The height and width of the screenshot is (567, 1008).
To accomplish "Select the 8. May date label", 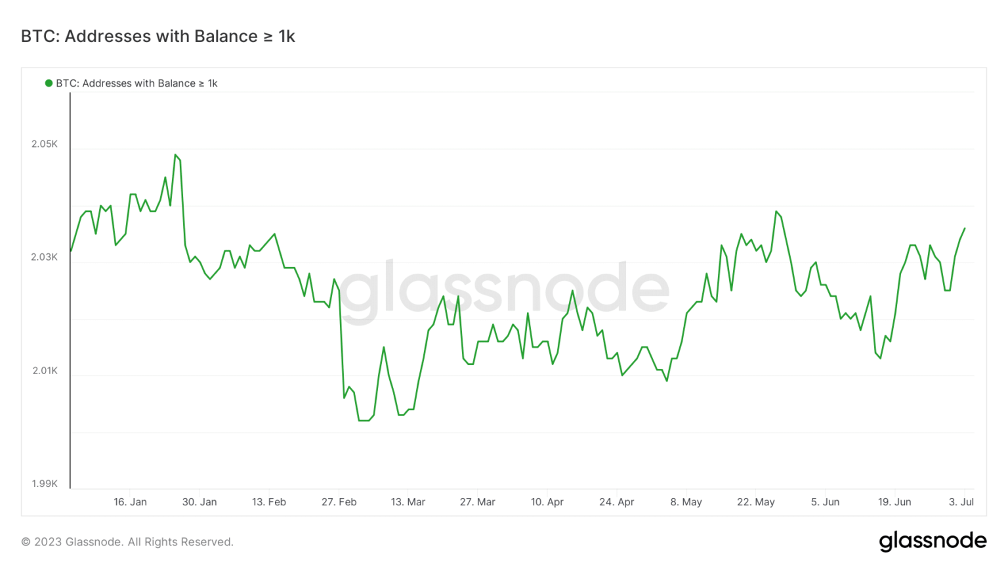I will point(686,502).
